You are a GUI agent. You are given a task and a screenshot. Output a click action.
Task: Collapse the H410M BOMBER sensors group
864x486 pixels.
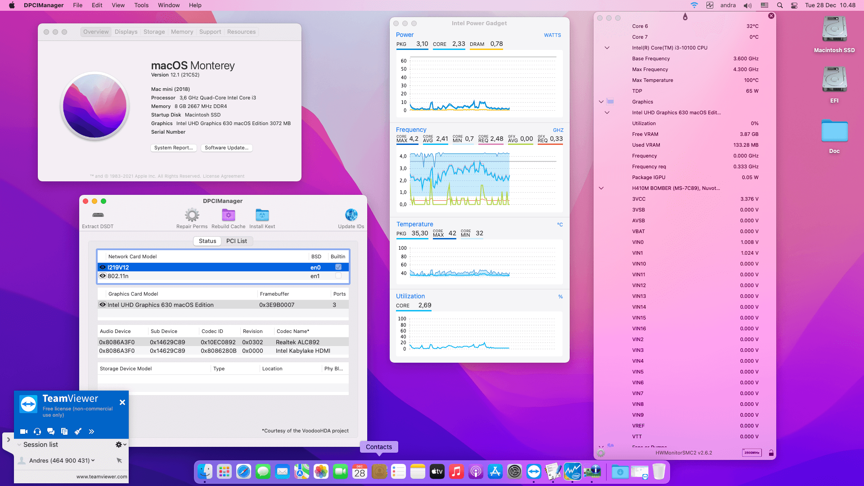pos(601,188)
